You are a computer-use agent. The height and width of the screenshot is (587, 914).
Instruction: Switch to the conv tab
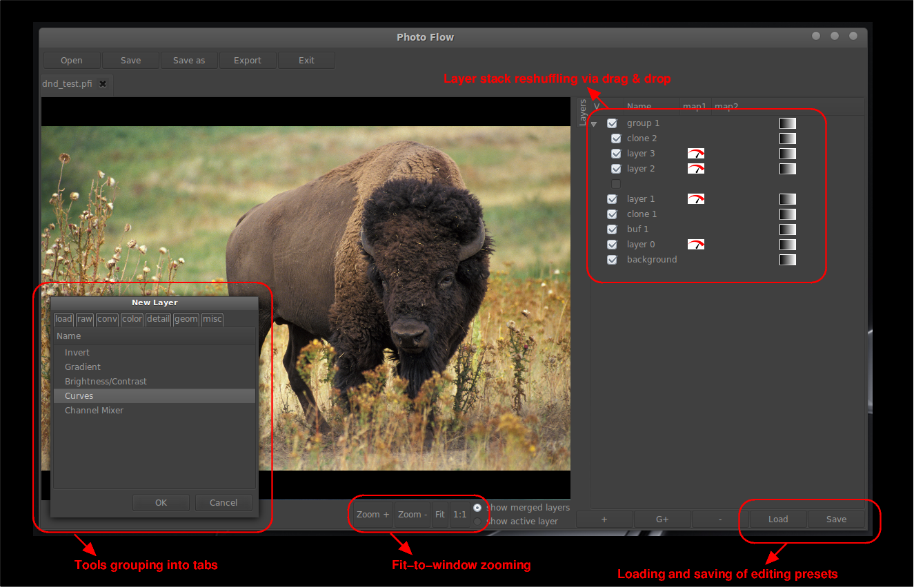tap(107, 319)
